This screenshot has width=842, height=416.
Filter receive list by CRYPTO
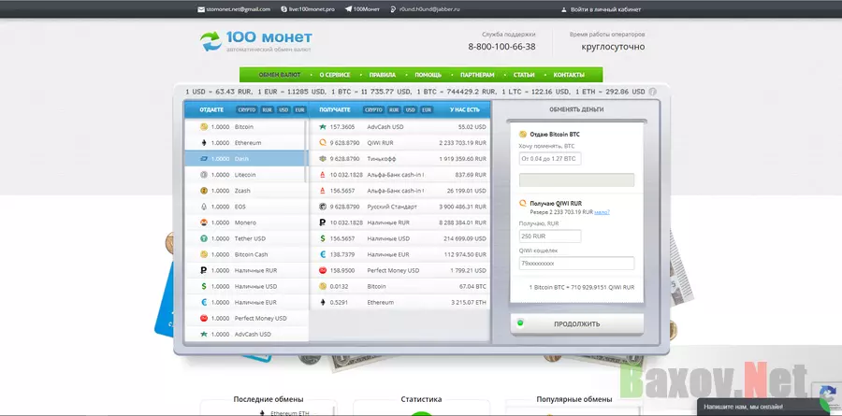373,110
